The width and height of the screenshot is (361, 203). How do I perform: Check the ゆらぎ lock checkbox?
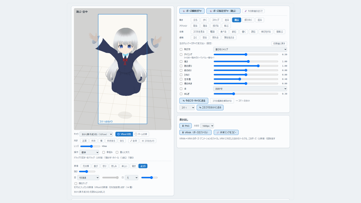click(x=181, y=94)
